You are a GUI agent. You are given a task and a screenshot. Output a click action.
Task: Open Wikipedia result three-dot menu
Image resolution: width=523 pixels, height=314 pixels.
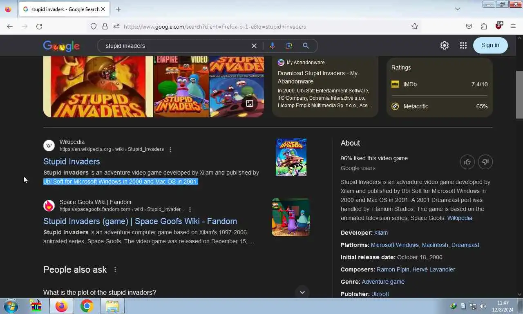pos(170,150)
